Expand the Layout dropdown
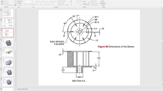Screen dimensions: 163x91 20,1
